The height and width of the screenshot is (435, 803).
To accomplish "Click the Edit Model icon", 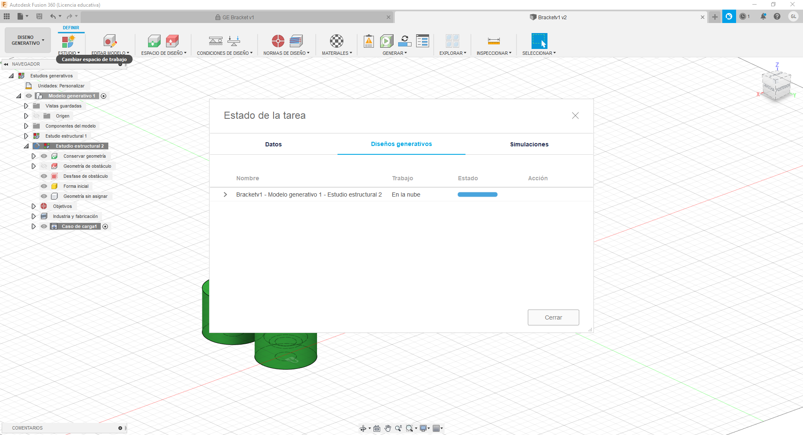I will point(110,41).
